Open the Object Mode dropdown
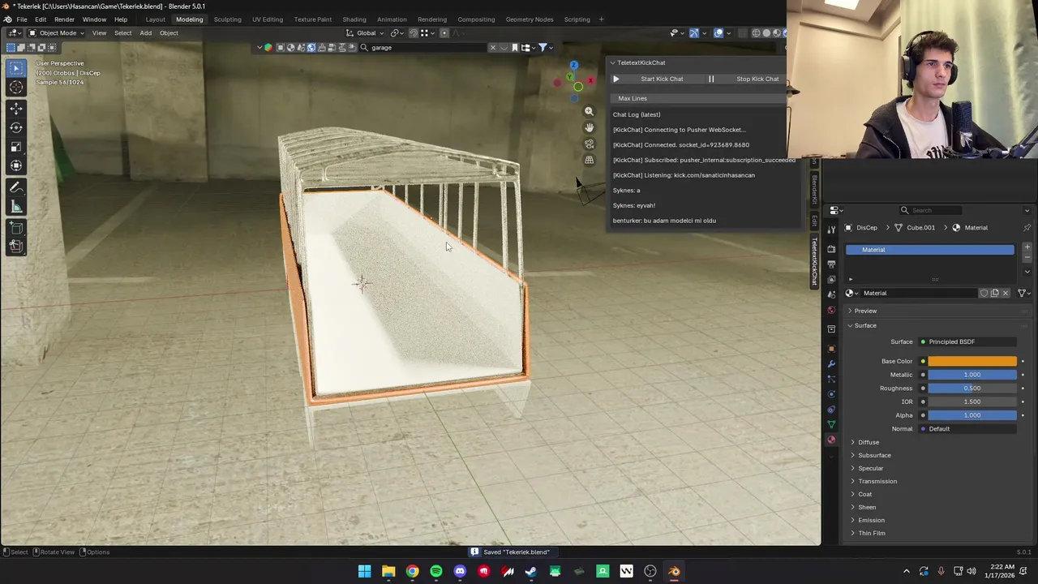 56,33
